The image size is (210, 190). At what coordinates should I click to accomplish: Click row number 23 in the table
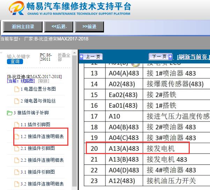tap(94, 181)
